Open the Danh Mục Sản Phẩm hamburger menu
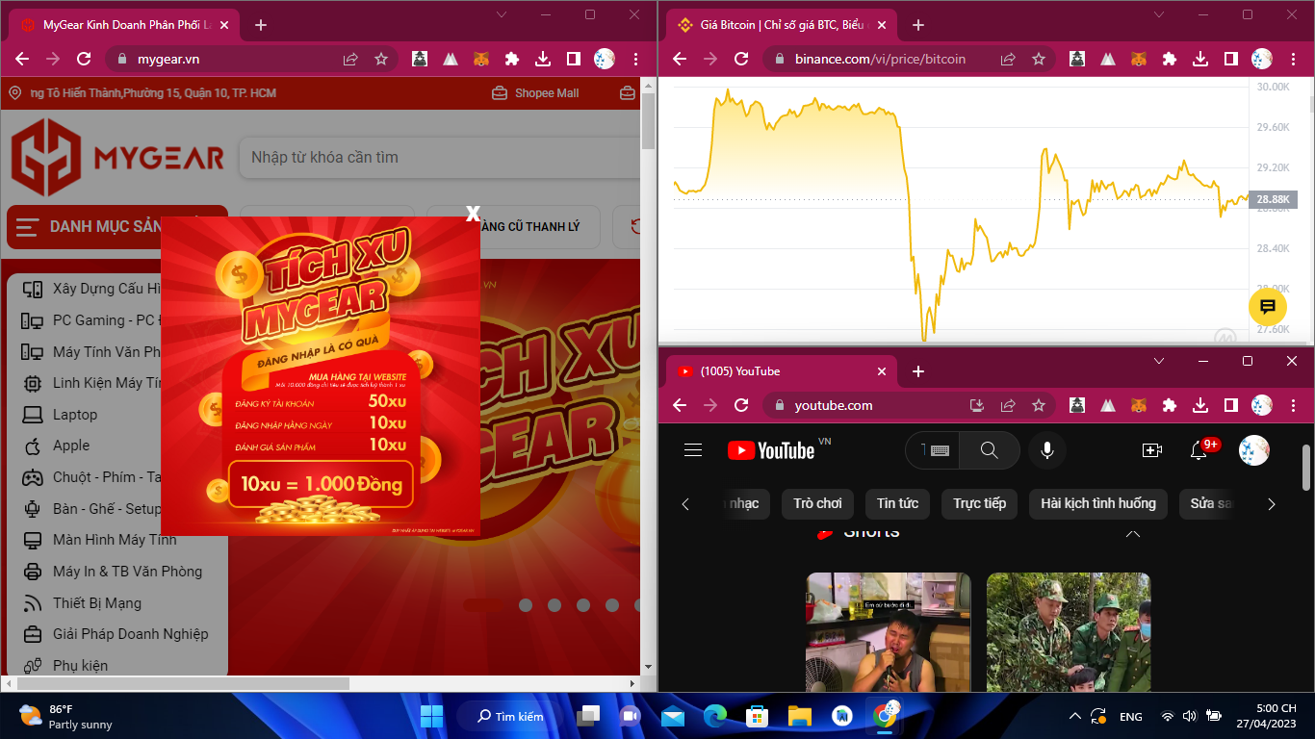This screenshot has width=1315, height=739. [29, 227]
